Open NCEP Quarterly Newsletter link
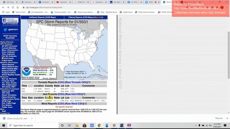Screen dimensions: 230x129 pyautogui.click(x=10, y=37)
